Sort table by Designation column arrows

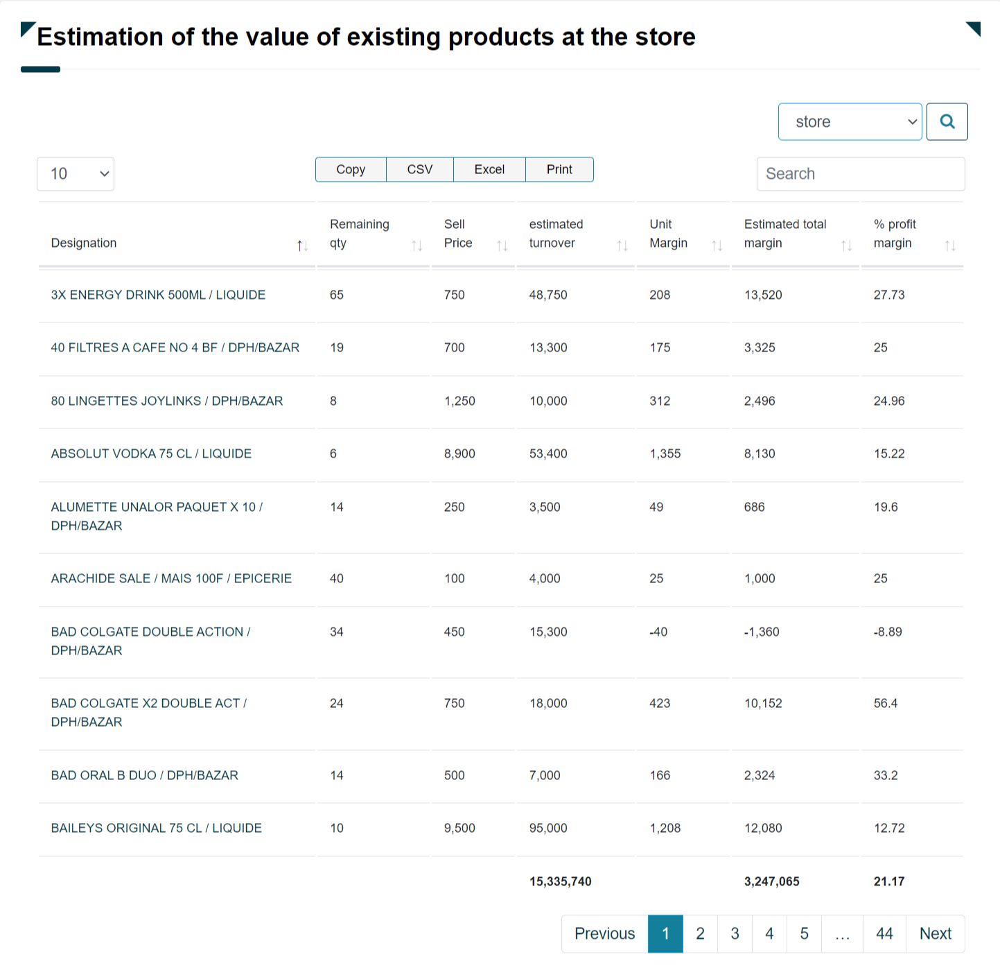(302, 245)
